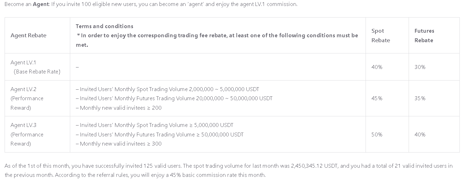Click the monthly new valid invitees ≥ 200 line
464x186 pixels.
point(119,108)
